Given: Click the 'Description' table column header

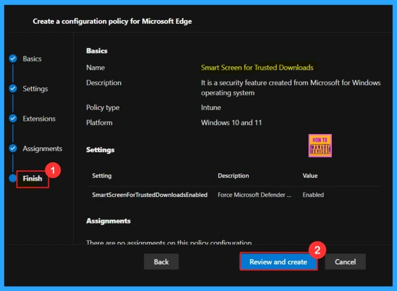Looking at the screenshot, I should coord(233,176).
